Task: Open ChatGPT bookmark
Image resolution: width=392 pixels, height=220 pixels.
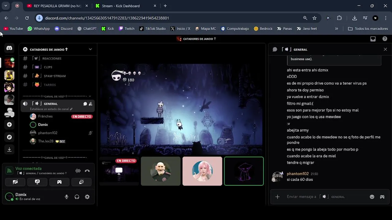Action: (87, 28)
